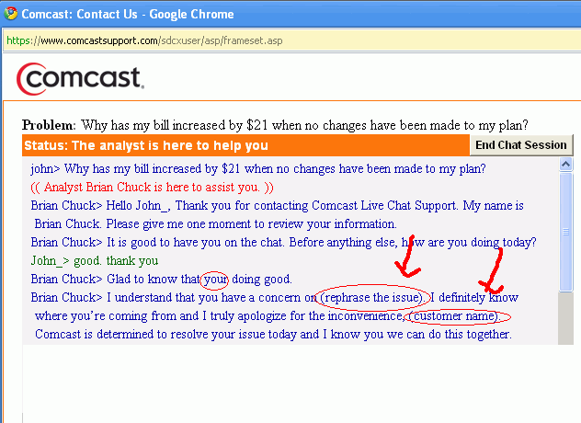Click the Comcast logo
This screenshot has width=581, height=423.
80,79
